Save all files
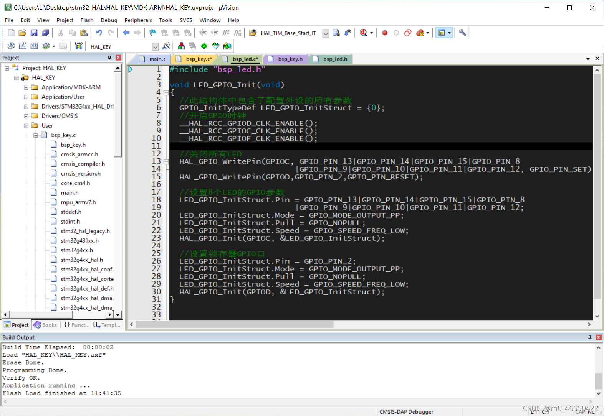This screenshot has width=604, height=416. pyautogui.click(x=45, y=33)
